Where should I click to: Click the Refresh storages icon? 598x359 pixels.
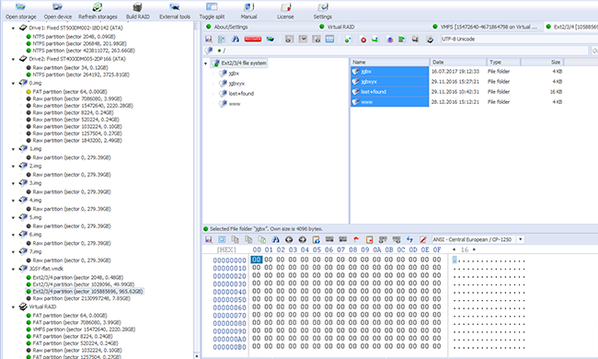tap(98, 11)
